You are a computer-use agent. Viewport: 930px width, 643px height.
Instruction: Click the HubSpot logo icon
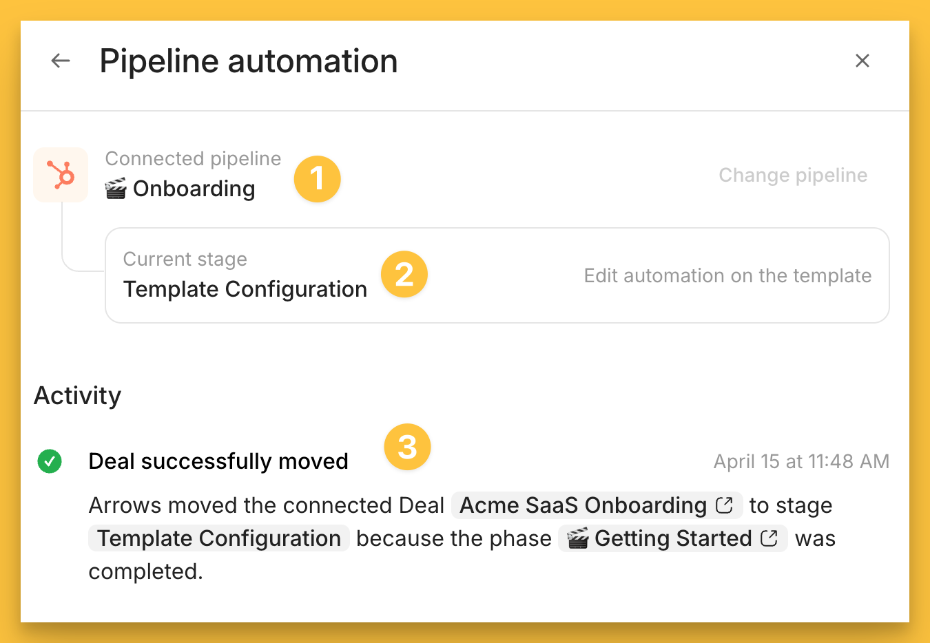coord(61,175)
